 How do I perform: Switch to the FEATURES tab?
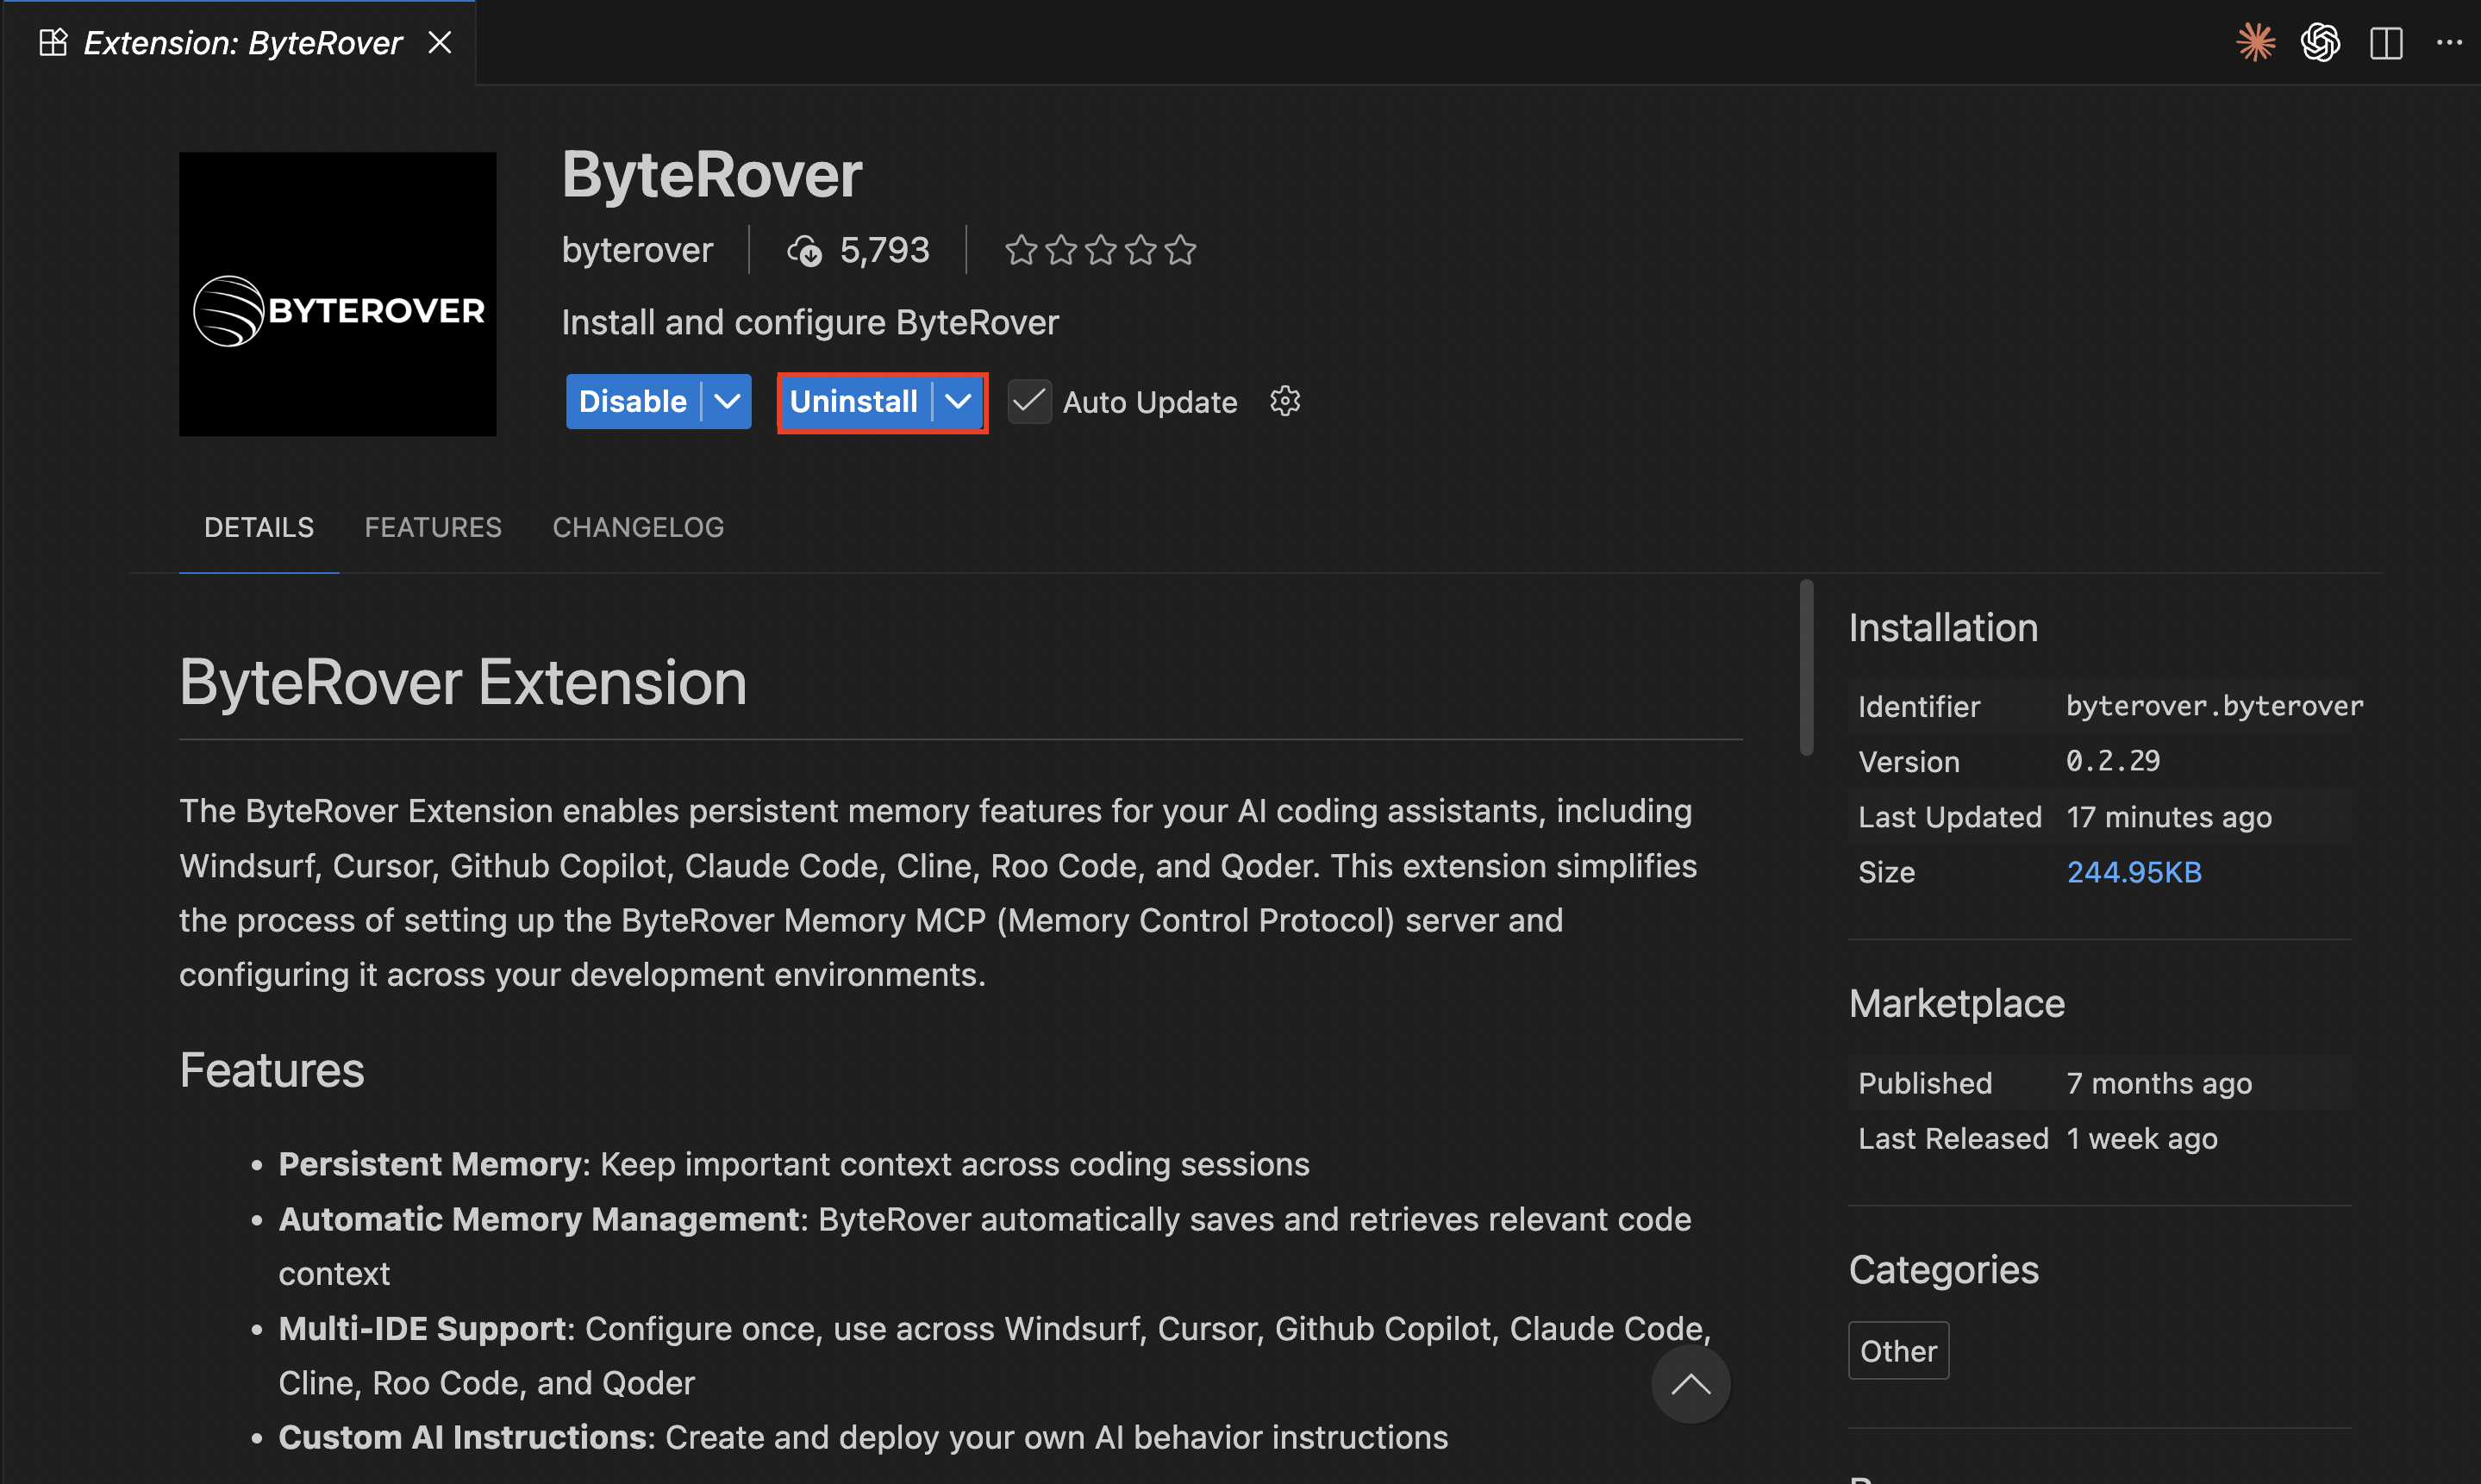coord(433,527)
